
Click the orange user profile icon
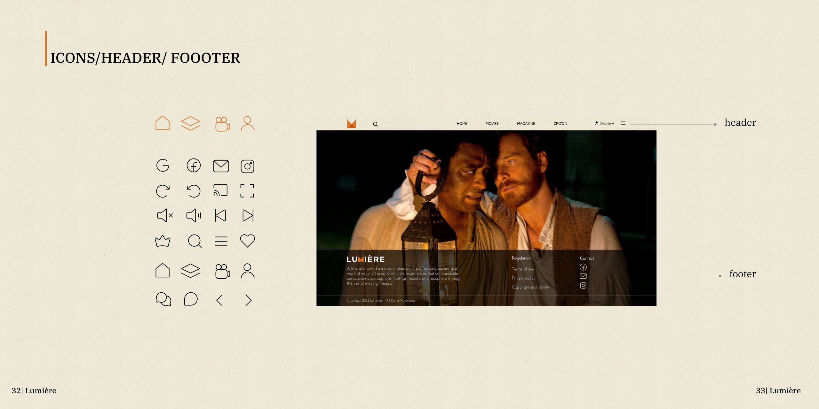click(x=248, y=124)
